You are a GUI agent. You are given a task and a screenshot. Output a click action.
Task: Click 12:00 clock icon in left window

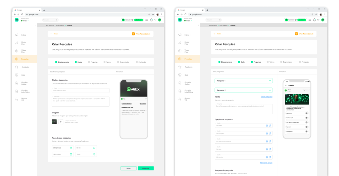(94, 154)
